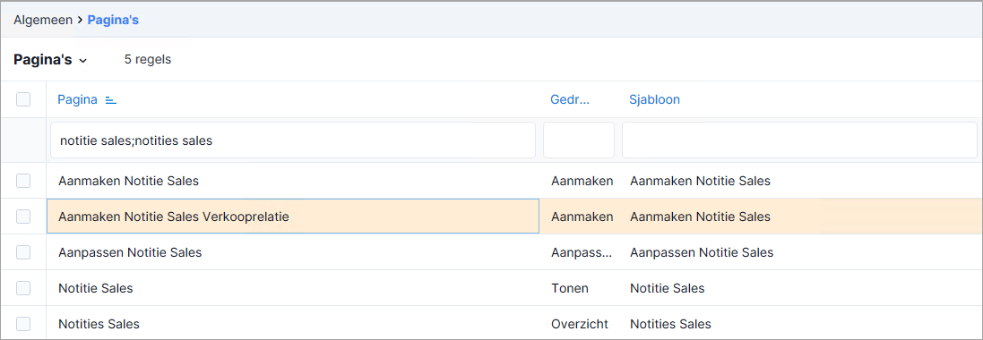The image size is (983, 340).
Task: Open the Aanmaken Notitie Sales Verkooprelatie page row
Action: coord(293,217)
